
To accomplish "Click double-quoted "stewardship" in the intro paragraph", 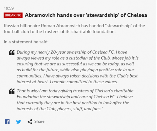I will pyautogui.click(x=119, y=26).
